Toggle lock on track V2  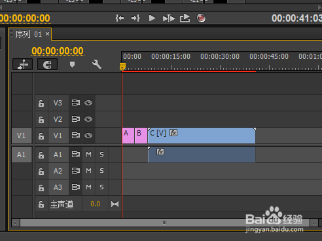(x=41, y=119)
